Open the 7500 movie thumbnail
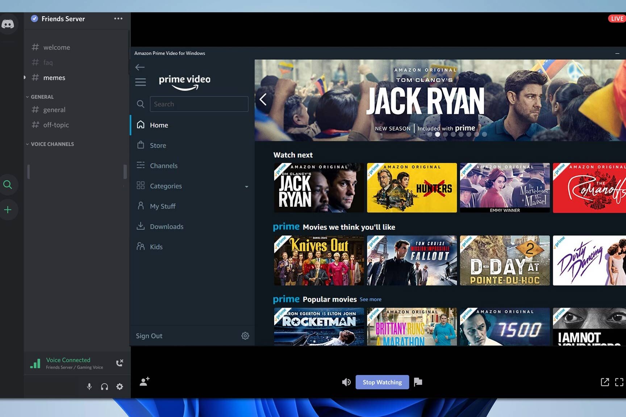This screenshot has height=417, width=626. (505, 327)
